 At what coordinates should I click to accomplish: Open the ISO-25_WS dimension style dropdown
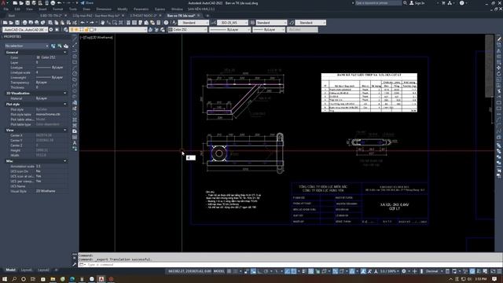pos(233,23)
